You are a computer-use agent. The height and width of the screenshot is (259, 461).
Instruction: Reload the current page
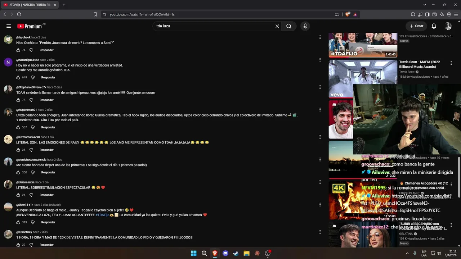[19, 14]
